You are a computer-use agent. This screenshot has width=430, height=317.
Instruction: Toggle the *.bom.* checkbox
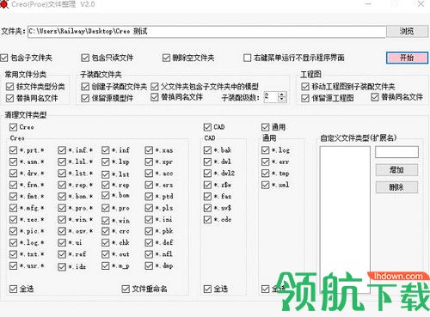(x=62, y=196)
